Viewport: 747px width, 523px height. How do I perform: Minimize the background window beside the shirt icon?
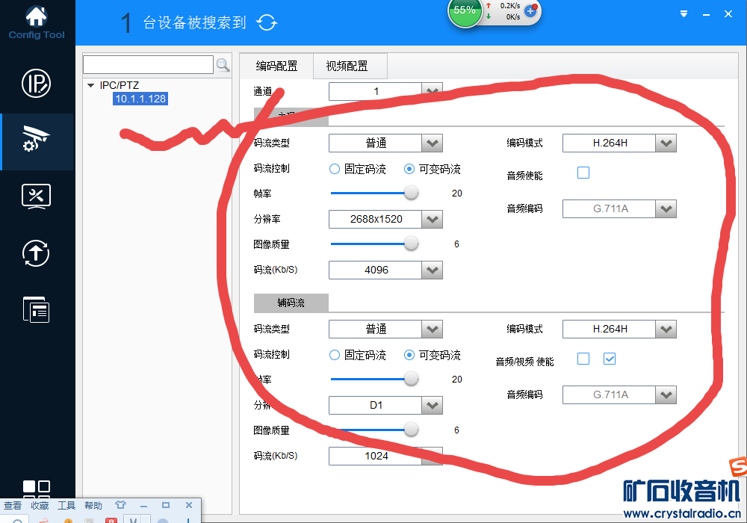pos(143,505)
